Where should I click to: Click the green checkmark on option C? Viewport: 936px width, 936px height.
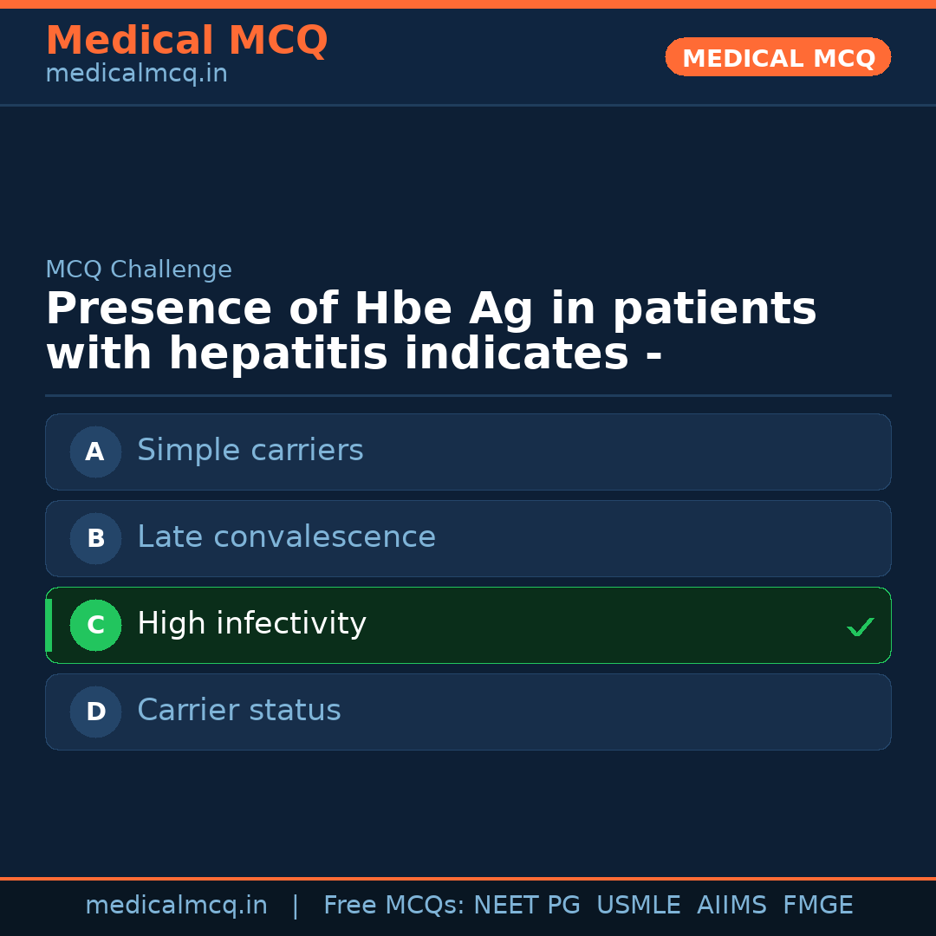pyautogui.click(x=861, y=626)
